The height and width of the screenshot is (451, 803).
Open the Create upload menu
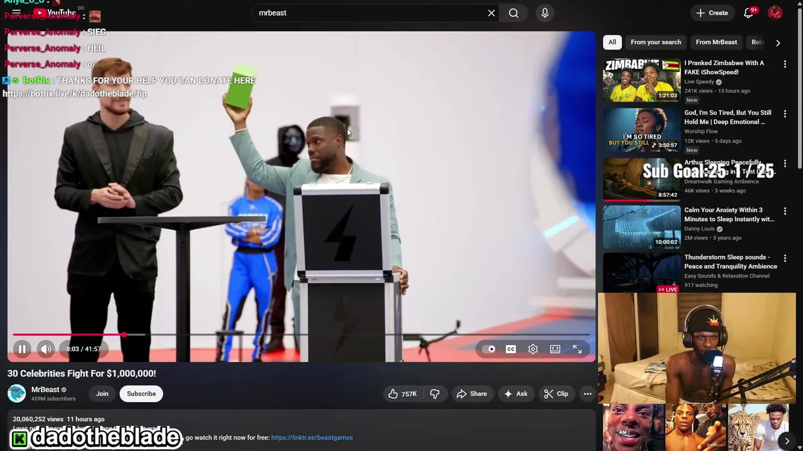tap(712, 13)
